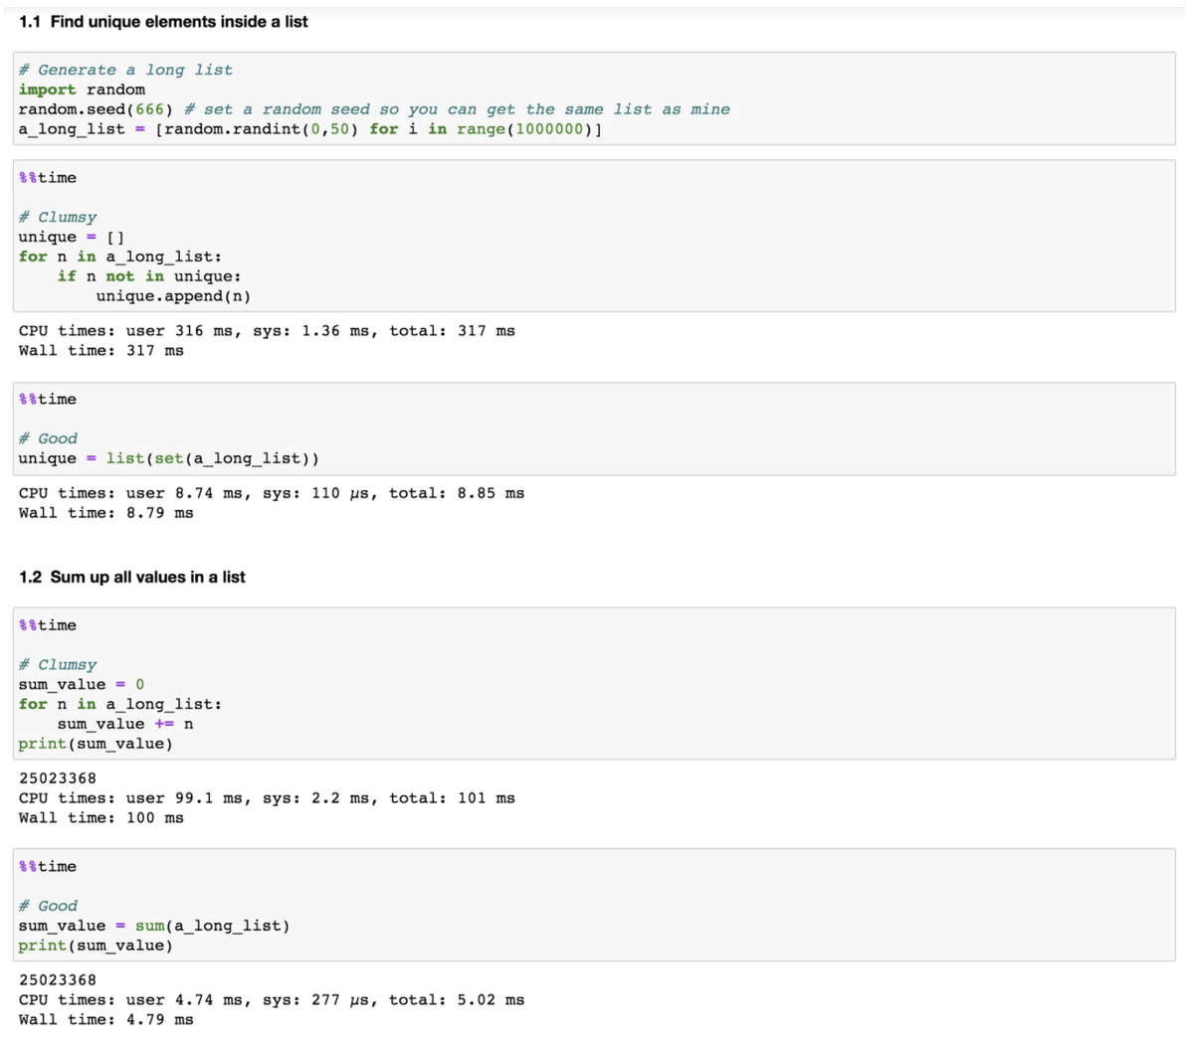Click '25023368' above 'Wall time: 100 ms'
Viewport: 1194px width, 1041px height.
point(58,779)
